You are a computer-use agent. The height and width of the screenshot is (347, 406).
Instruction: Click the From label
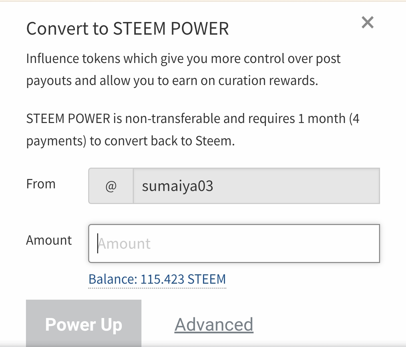(41, 184)
